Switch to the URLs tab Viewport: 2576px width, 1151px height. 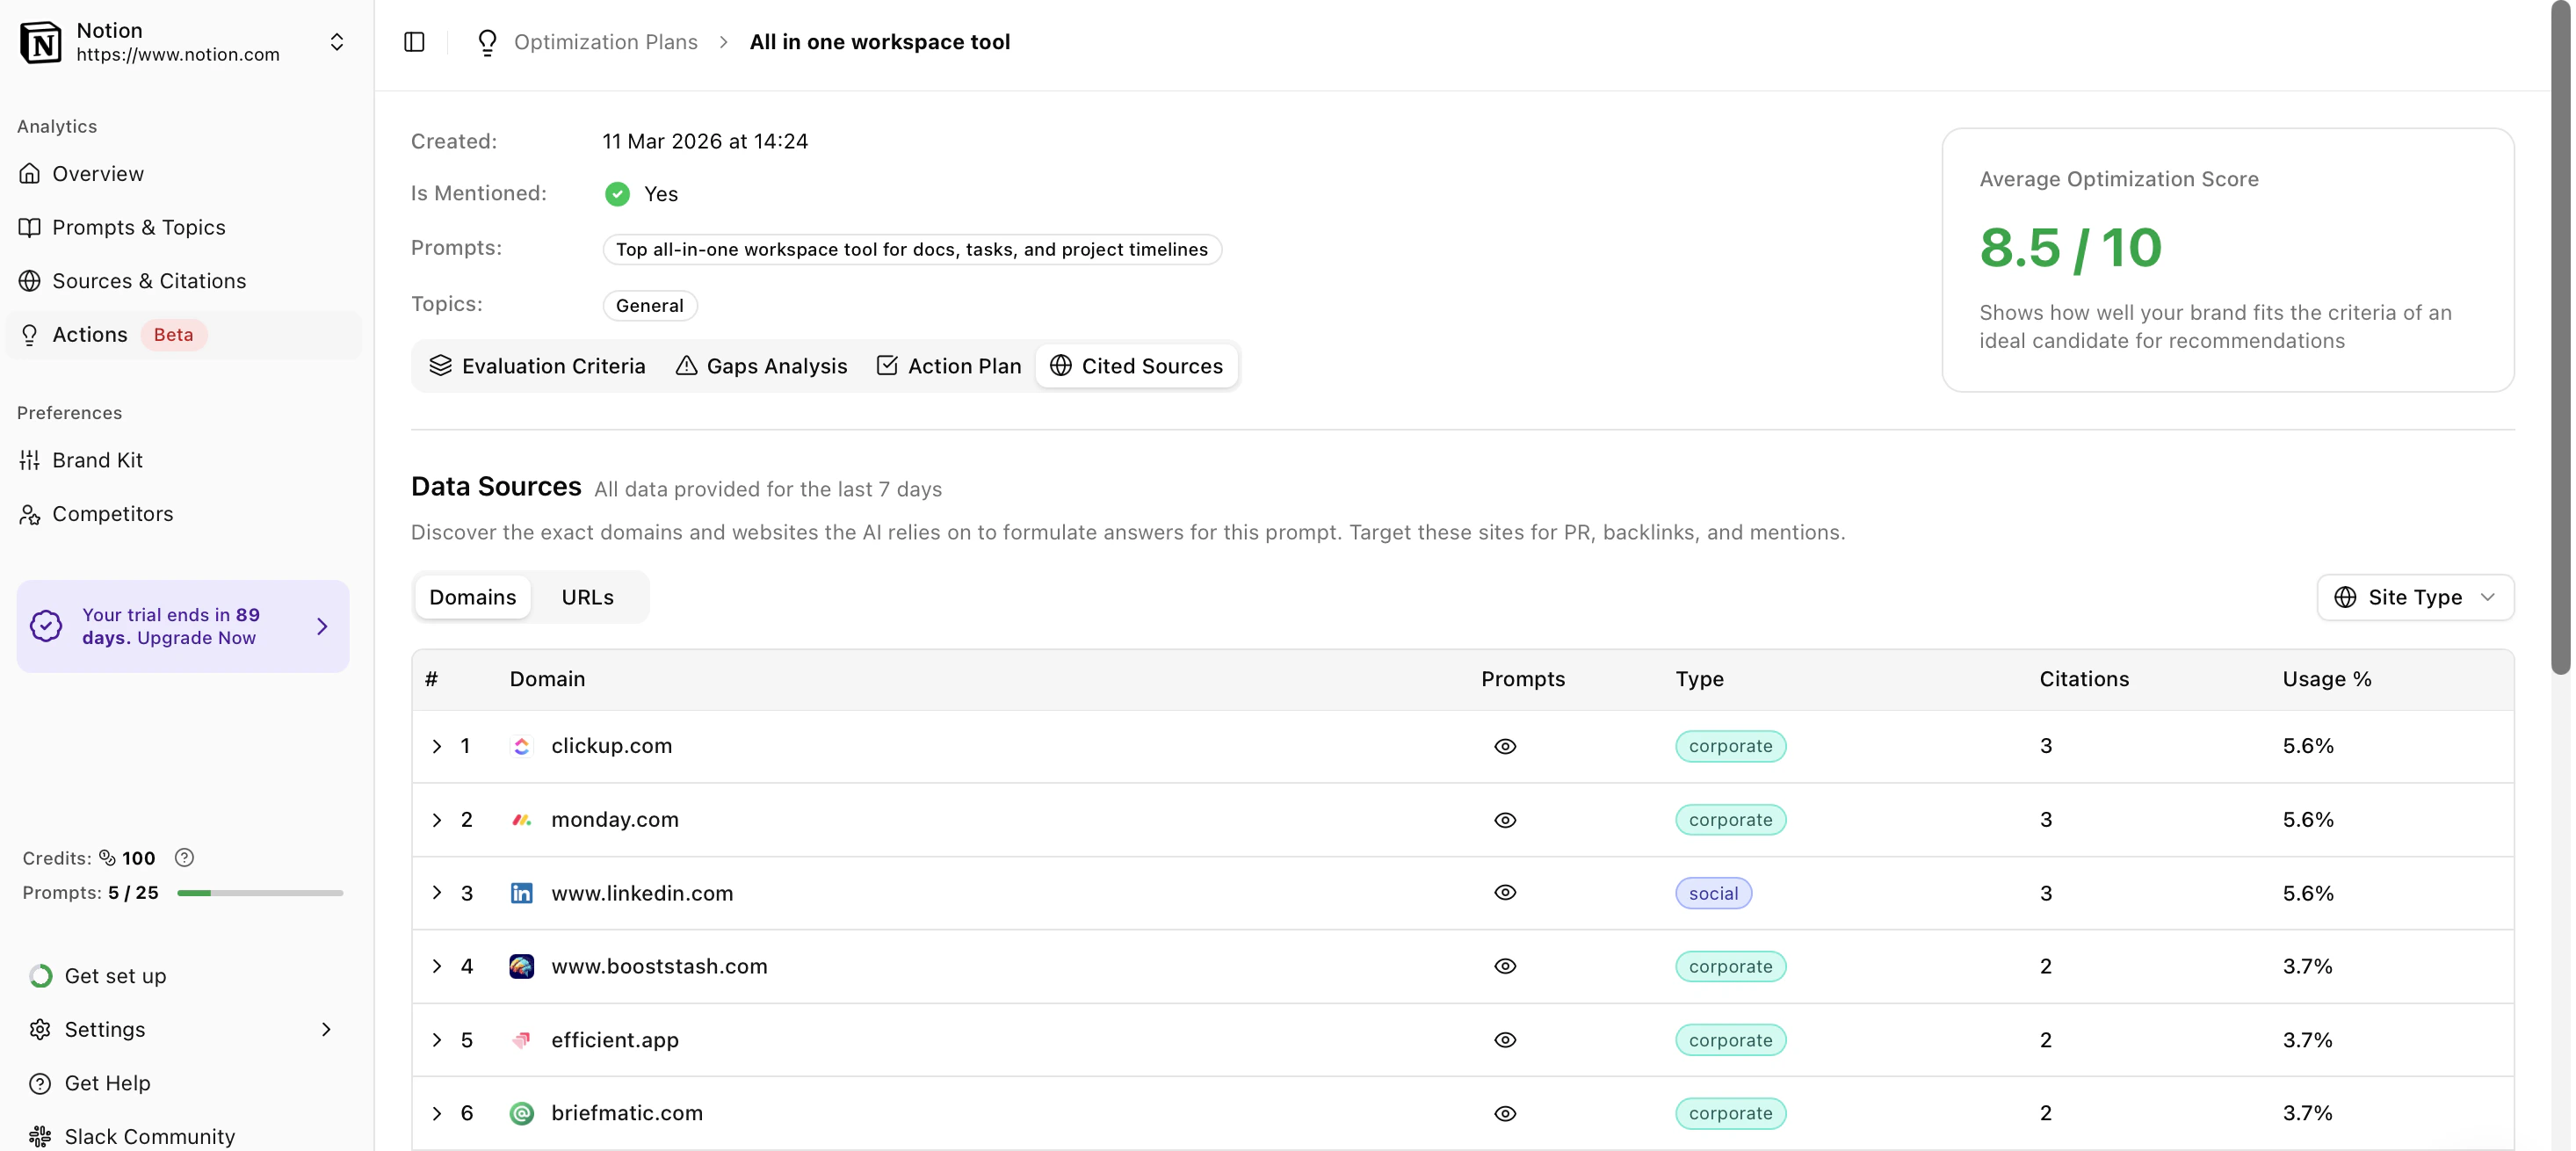click(x=587, y=597)
